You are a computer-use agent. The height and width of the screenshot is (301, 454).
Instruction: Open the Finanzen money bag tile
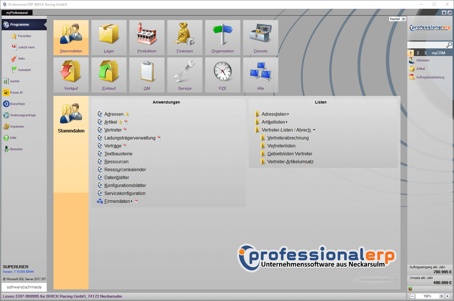185,38
